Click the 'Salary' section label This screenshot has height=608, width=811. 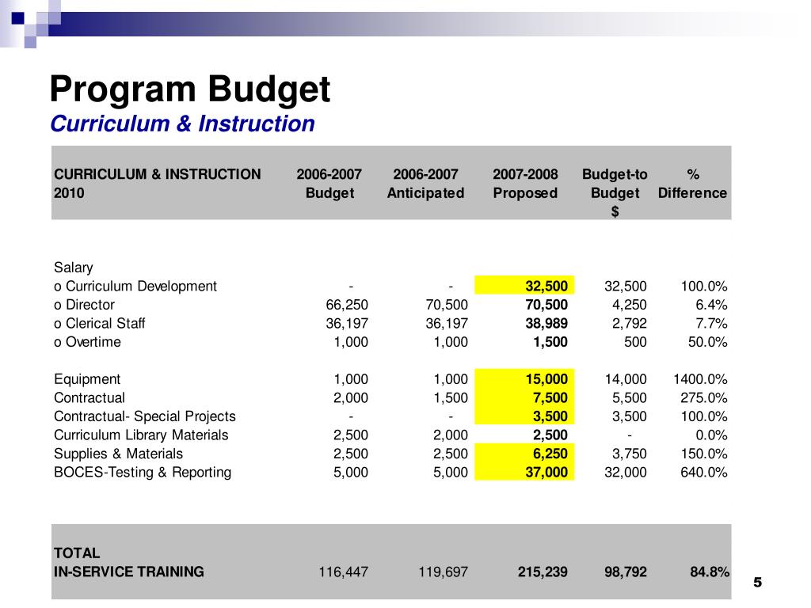click(74, 268)
